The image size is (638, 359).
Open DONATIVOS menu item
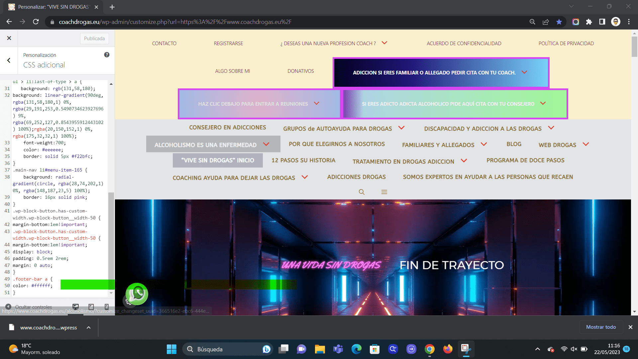pyautogui.click(x=300, y=71)
